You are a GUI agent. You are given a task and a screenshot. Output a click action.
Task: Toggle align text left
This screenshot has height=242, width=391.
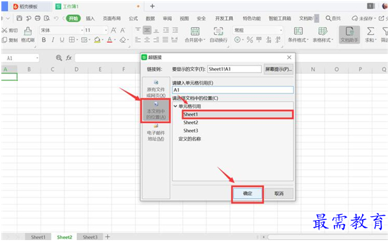click(138, 40)
